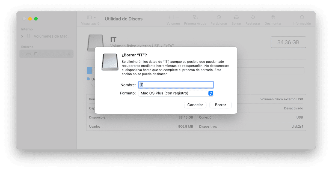
Task: Click the Externo sidebar section header
Action: (27, 47)
